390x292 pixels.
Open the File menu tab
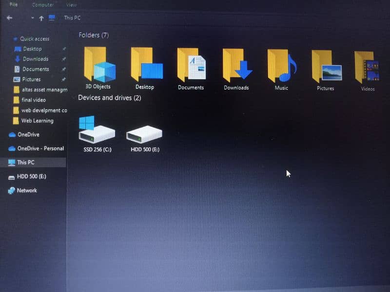14,5
